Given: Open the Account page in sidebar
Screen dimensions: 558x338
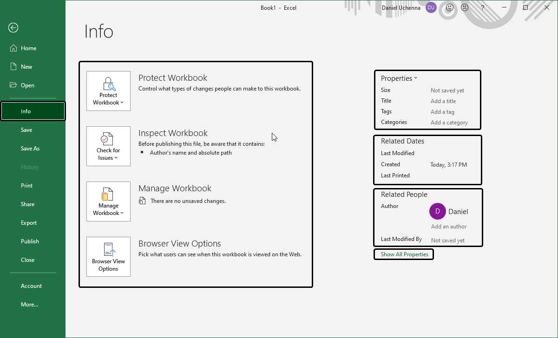Looking at the screenshot, I should 31,286.
